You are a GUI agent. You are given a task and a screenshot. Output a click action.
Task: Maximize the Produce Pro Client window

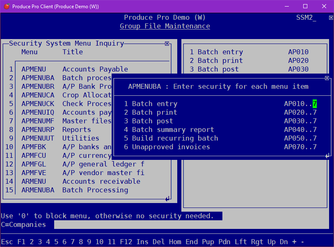[x=305, y=7]
